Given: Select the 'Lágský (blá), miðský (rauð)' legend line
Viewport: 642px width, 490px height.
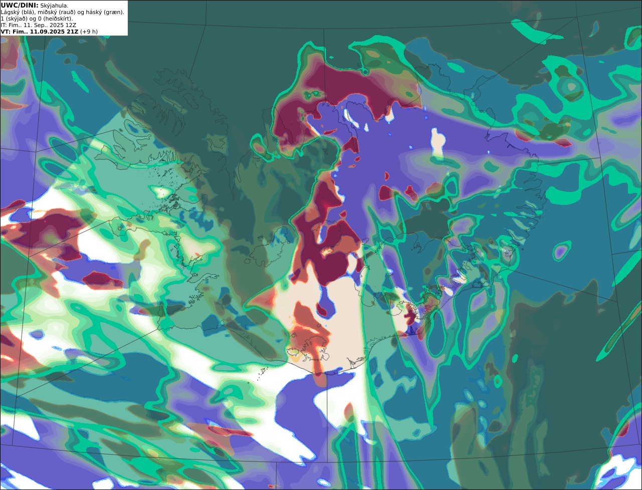Looking at the screenshot, I should (63, 12).
